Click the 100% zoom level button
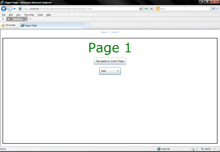Viewport: 220px width, 152px height. [x=206, y=149]
